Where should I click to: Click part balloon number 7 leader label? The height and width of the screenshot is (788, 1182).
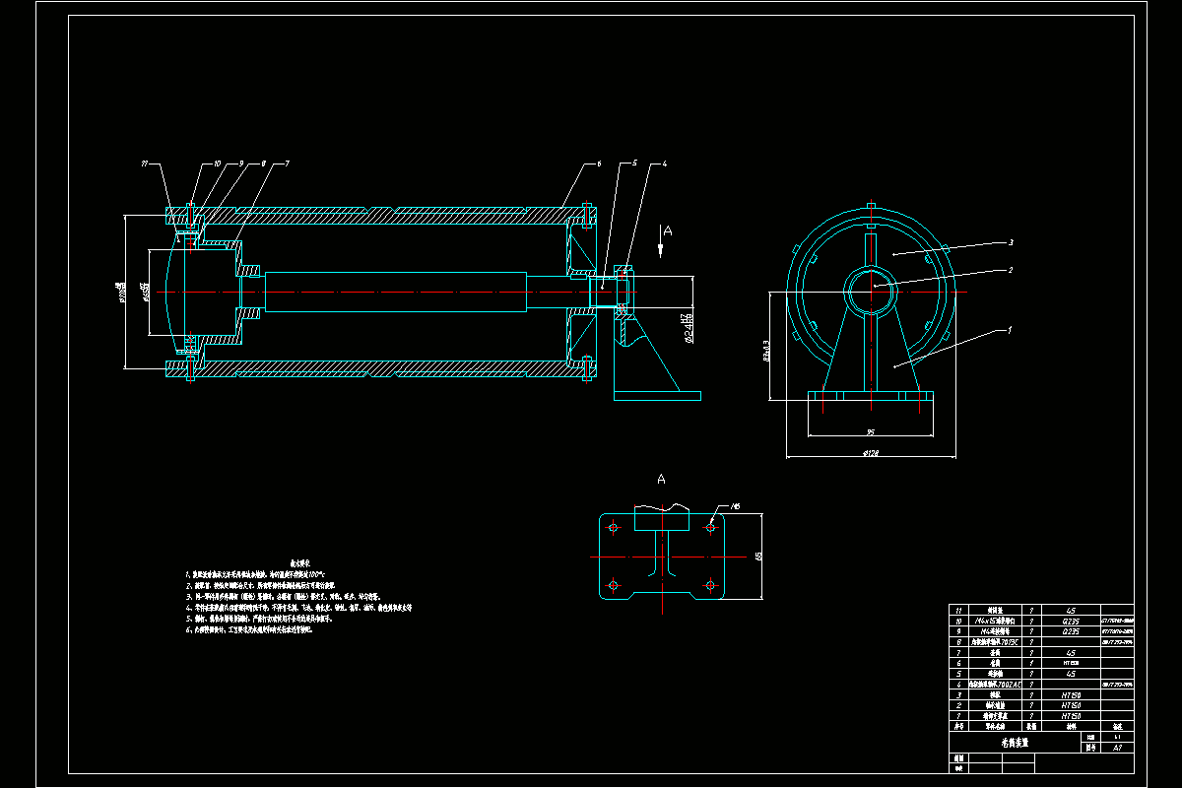click(287, 164)
